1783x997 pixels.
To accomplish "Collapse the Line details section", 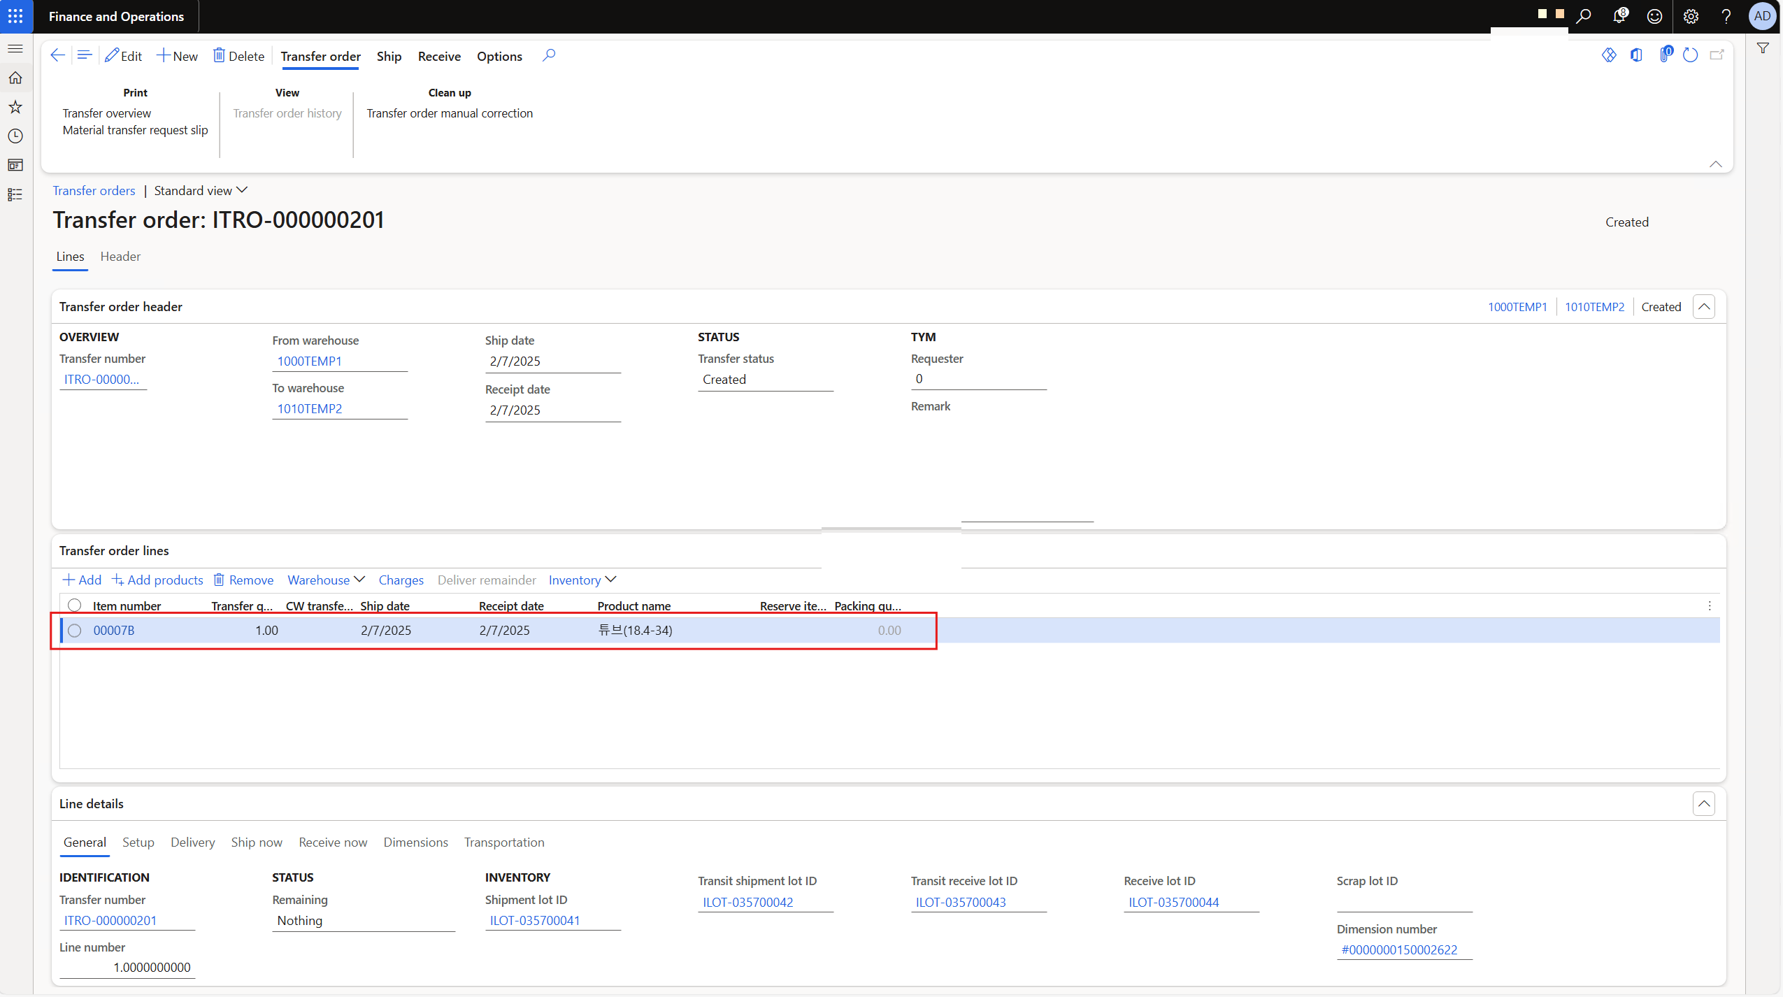I will (1704, 804).
